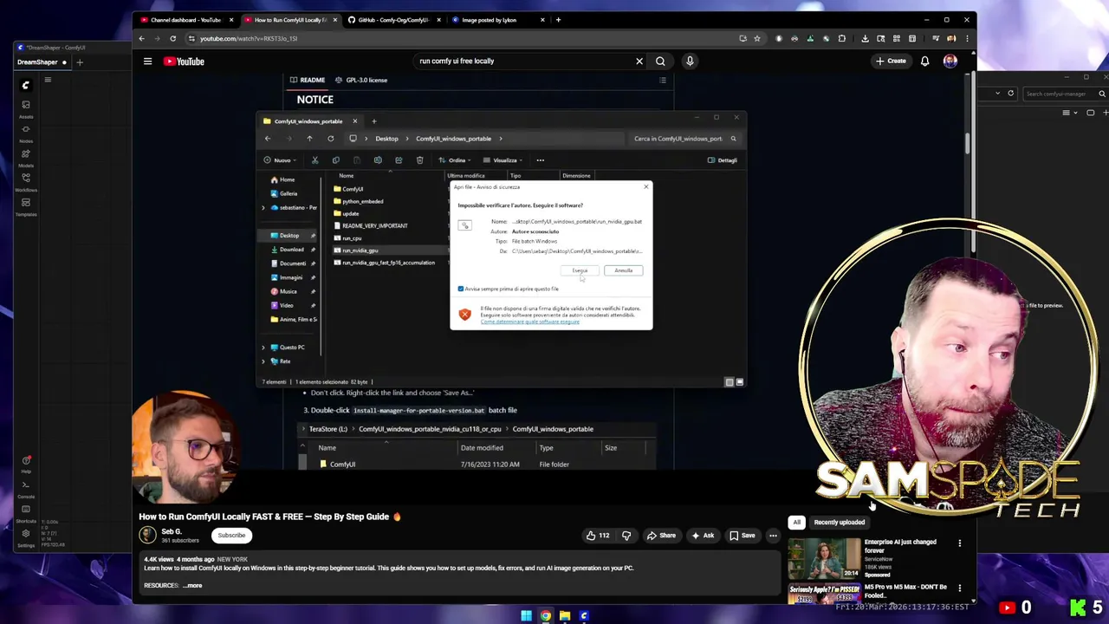Open Models panel in ComfyUI sidebar

[x=26, y=157]
